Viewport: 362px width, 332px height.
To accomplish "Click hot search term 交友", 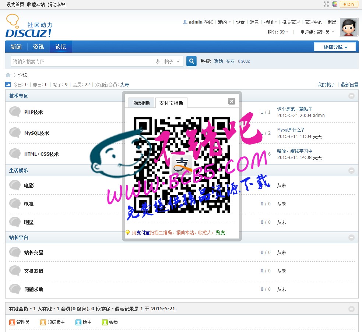I will (230, 61).
